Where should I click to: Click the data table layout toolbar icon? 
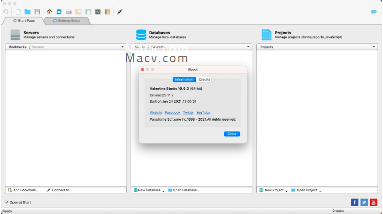pos(88,12)
